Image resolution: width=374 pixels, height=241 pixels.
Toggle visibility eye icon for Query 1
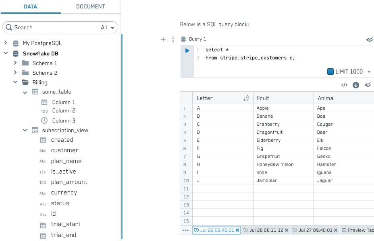click(x=369, y=39)
